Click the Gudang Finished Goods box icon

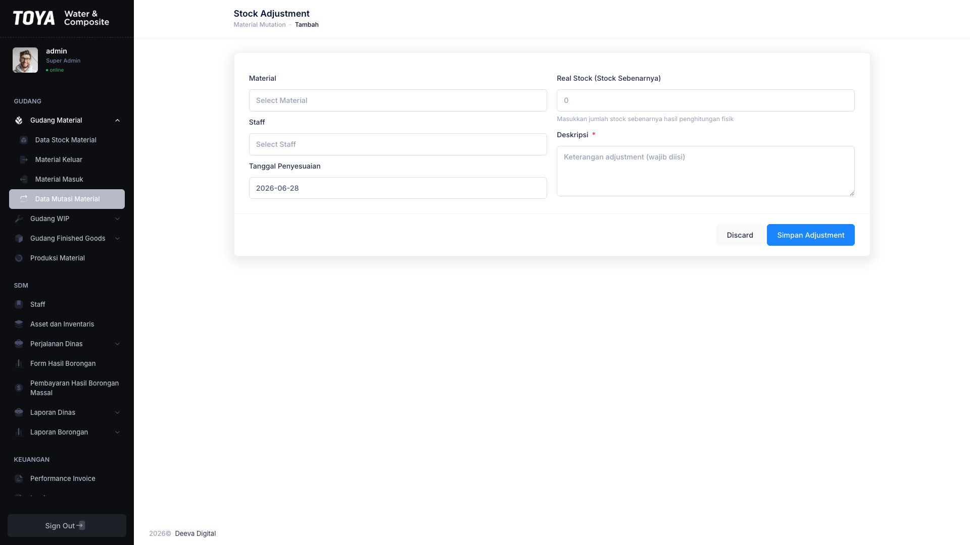[x=19, y=239]
